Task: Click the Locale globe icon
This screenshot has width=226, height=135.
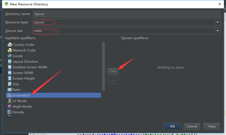Action: coord(9,56)
